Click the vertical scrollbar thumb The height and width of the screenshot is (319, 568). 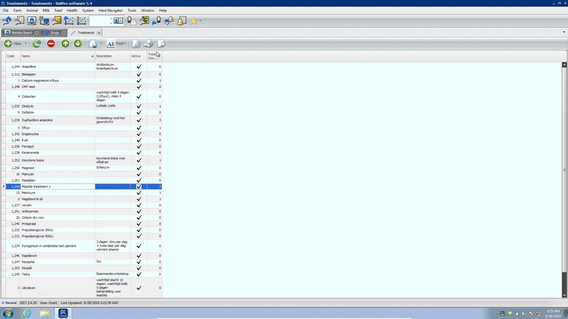(564, 170)
